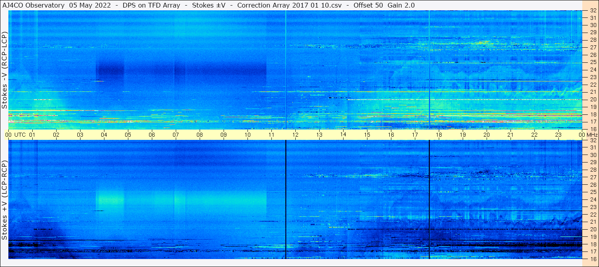The height and width of the screenshot is (267, 599).
Task: Select the 20 hour tick on time axis
Action: coord(487,135)
